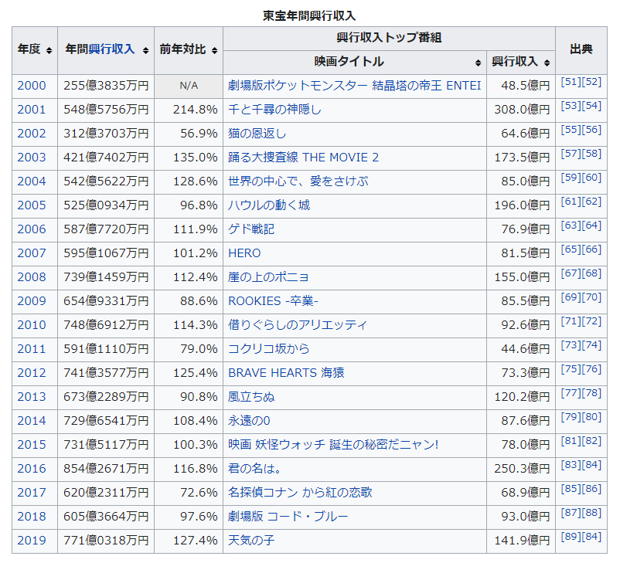Follow citation [53] in 2001 row
The image size is (620, 563).
click(571, 106)
